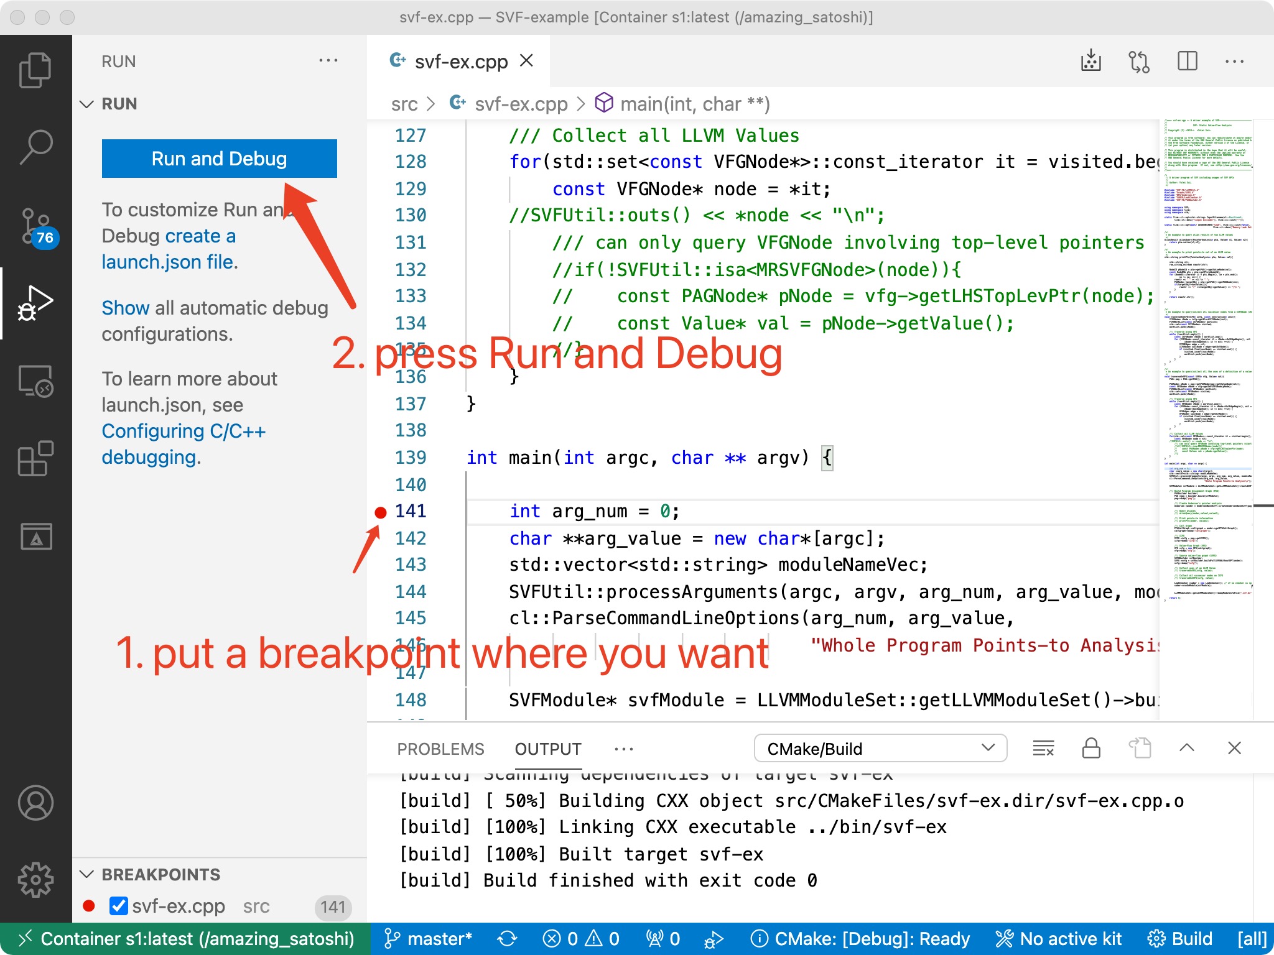Screen dimensions: 1274x955
Task: Click the opening brace on line 139
Action: tap(827, 458)
